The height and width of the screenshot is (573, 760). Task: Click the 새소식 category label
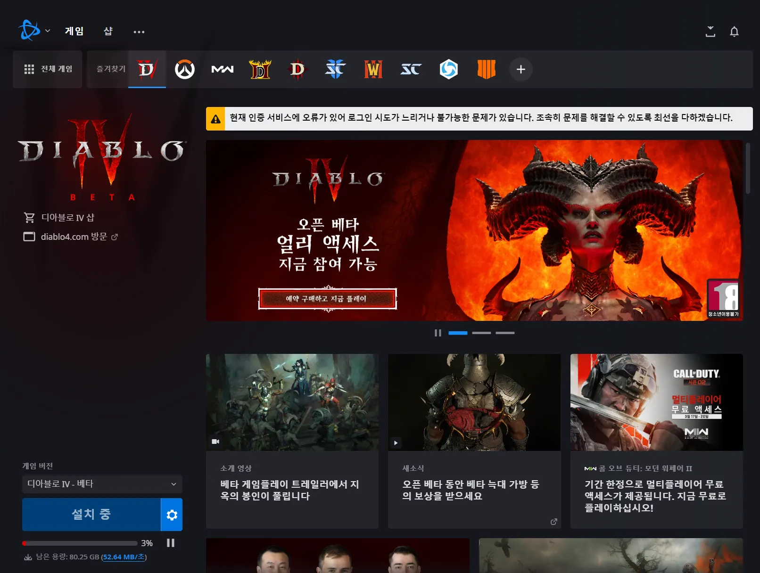(413, 468)
